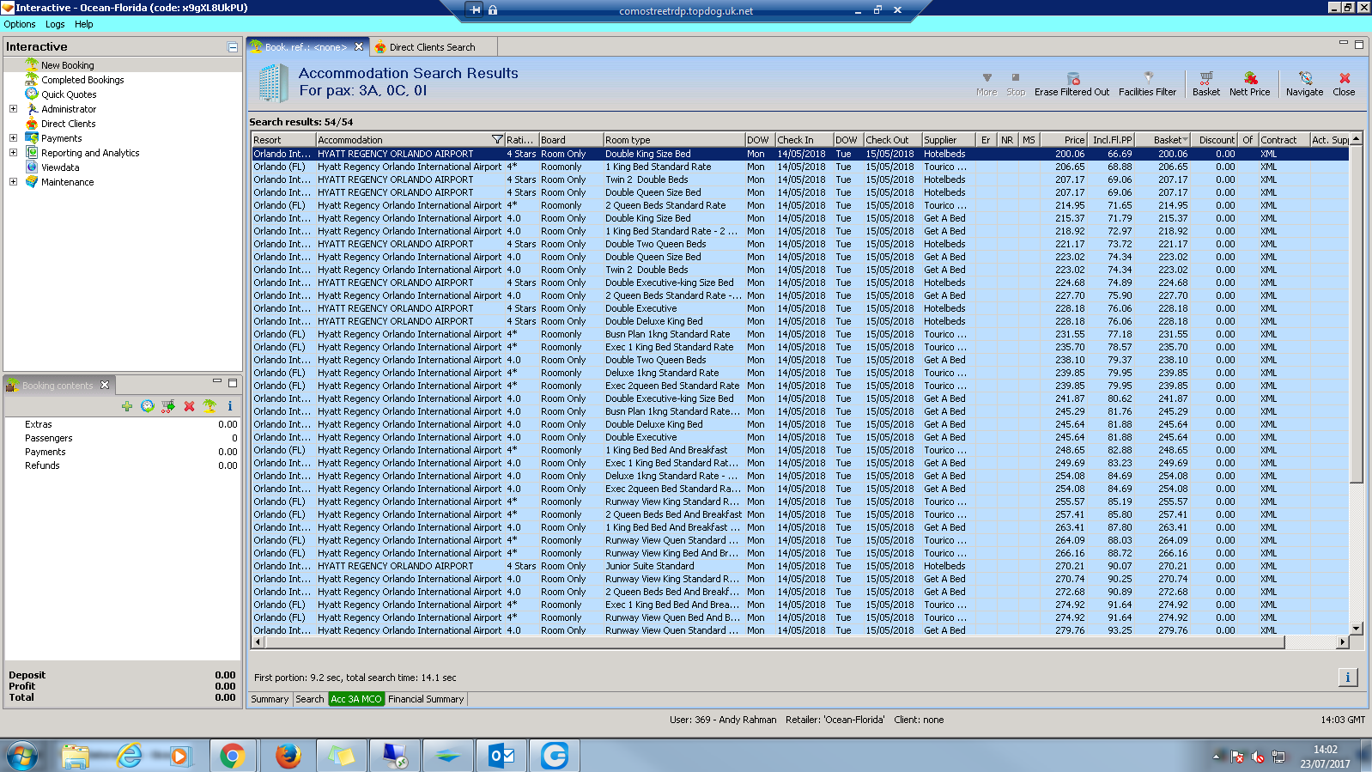Close the Booking contents tab
1372x772 pixels.
[x=105, y=385]
